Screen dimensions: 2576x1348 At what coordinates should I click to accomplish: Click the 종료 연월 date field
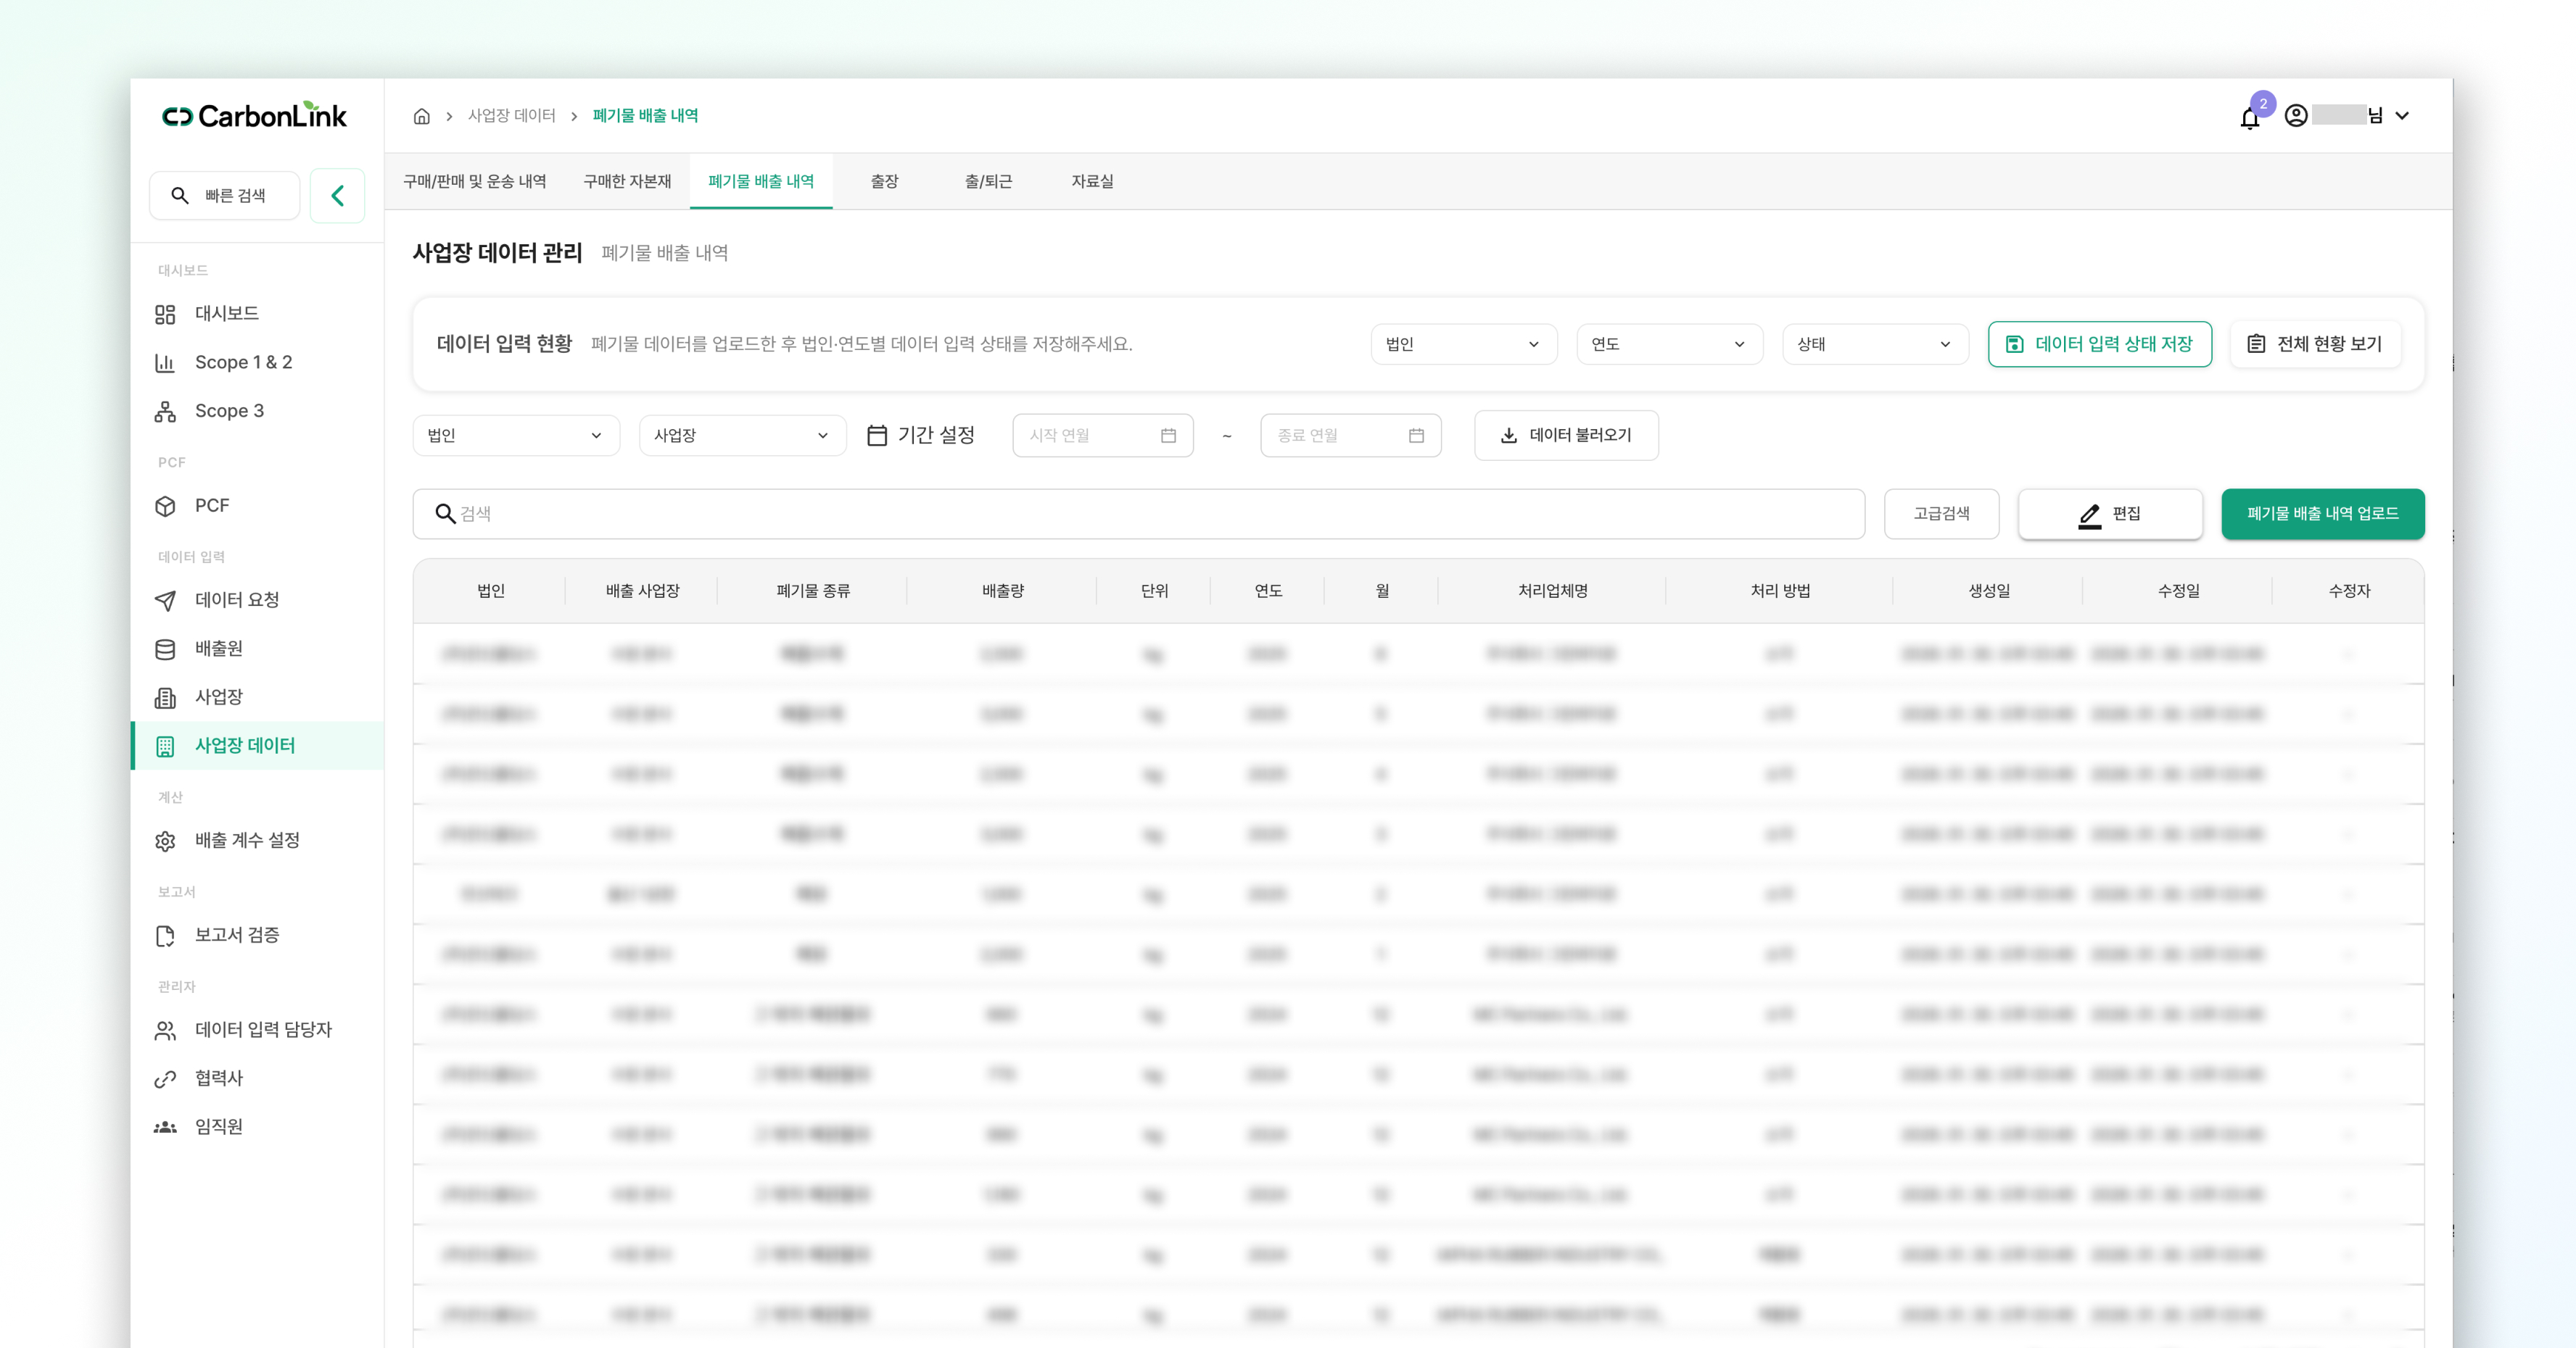click(x=1351, y=436)
